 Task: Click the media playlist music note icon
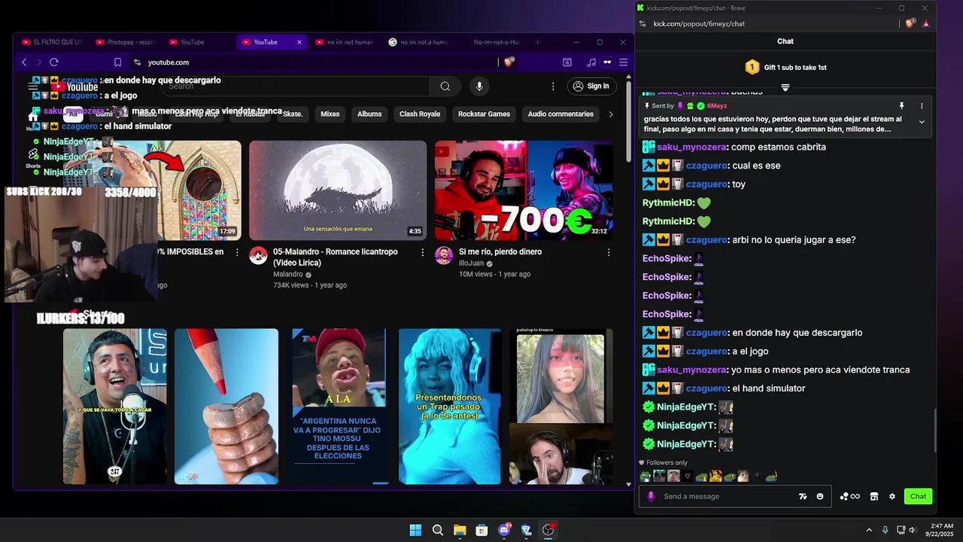coord(591,62)
